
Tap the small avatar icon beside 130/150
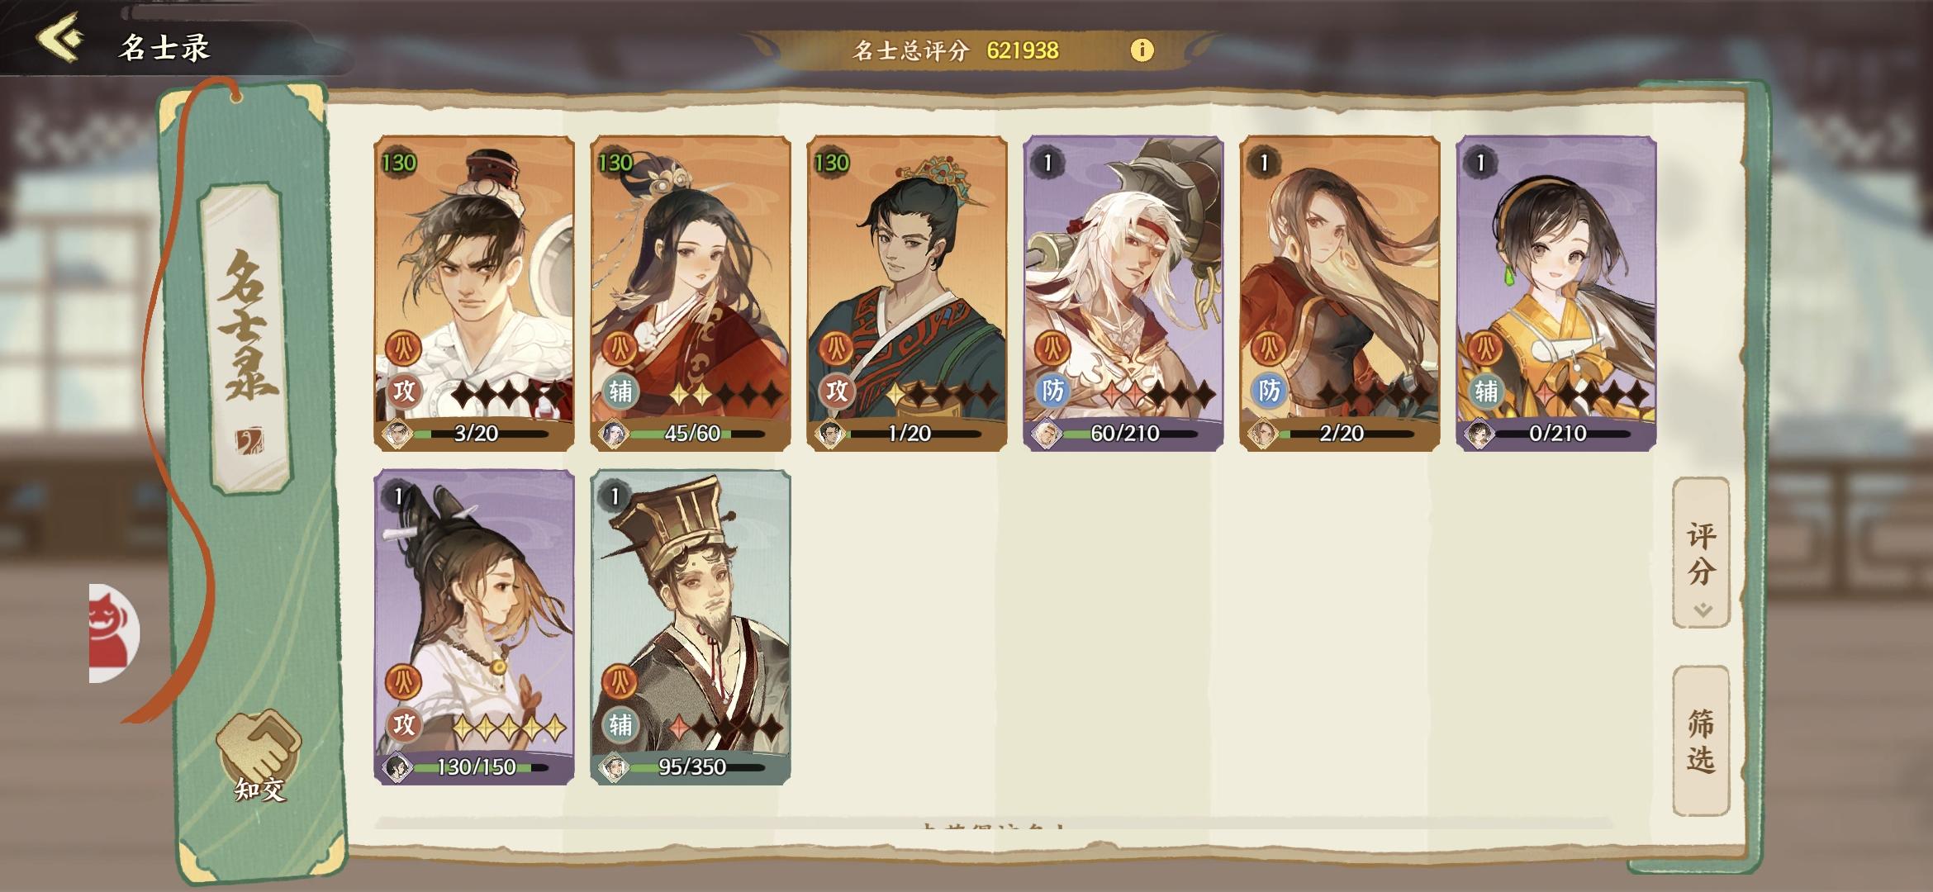coord(398,766)
